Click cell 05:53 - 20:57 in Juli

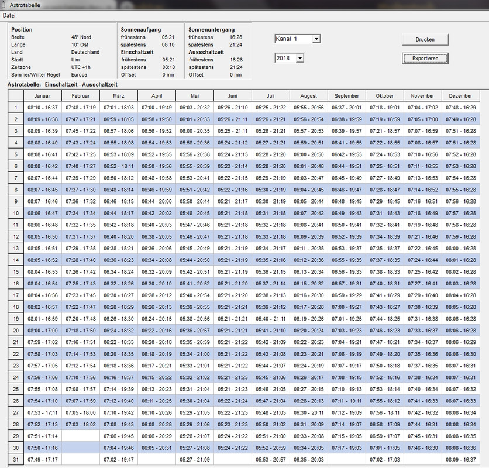[271, 460]
